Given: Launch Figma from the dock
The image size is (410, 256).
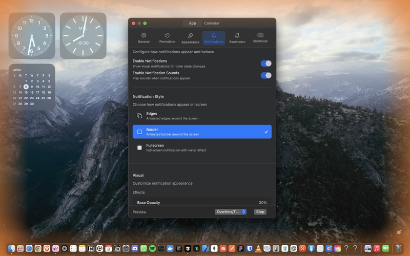Looking at the screenshot, I should coord(240,248).
